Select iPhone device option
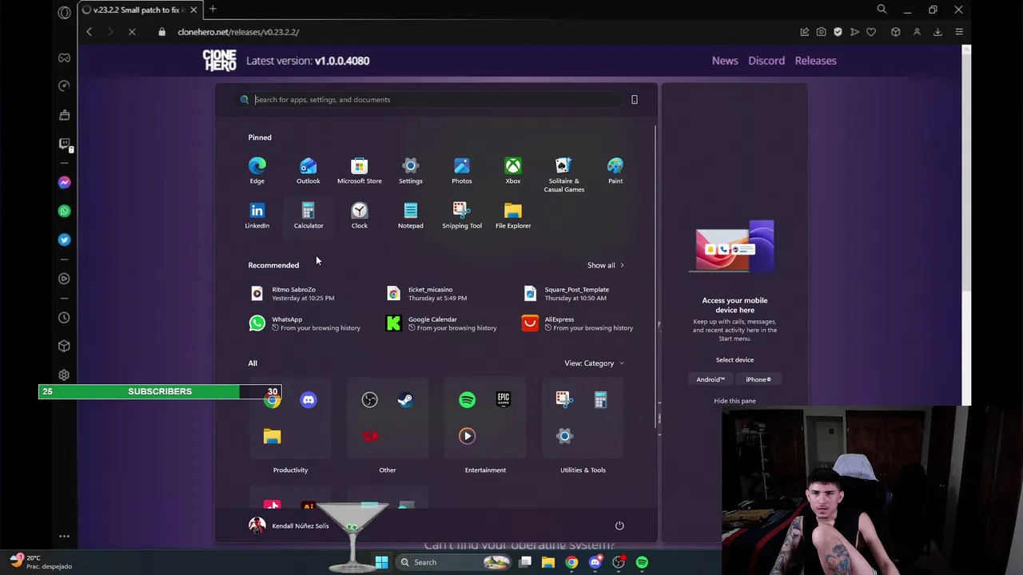Viewport: 1023px width, 575px height. tap(758, 379)
